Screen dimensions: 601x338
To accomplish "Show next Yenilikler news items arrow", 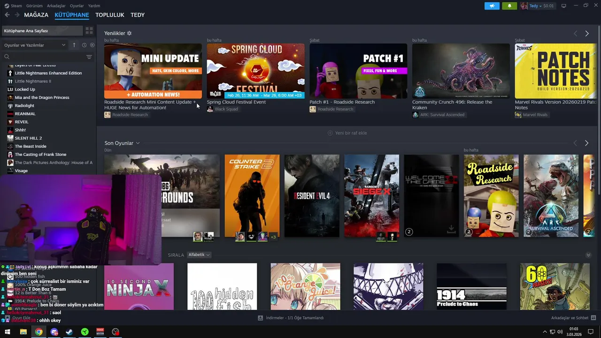I will pos(586,33).
